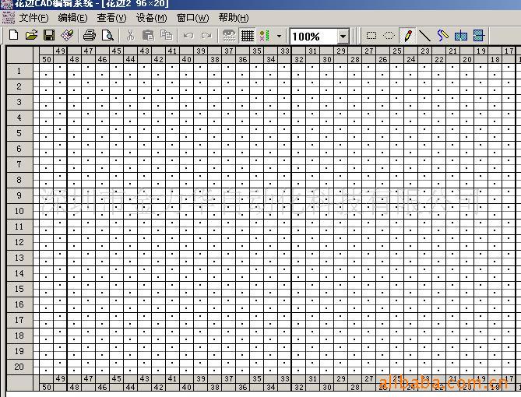Open the 编辑(E) menu
This screenshot has height=397, width=521.
point(72,18)
